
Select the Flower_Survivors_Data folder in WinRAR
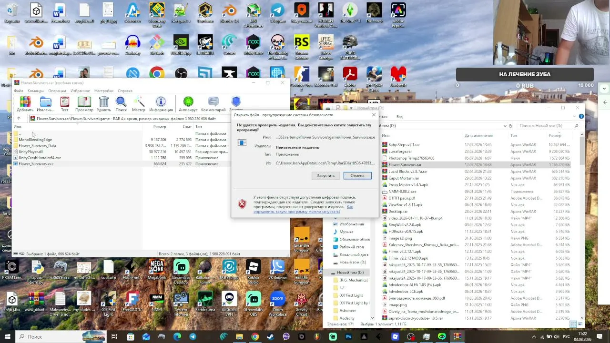[37, 146]
